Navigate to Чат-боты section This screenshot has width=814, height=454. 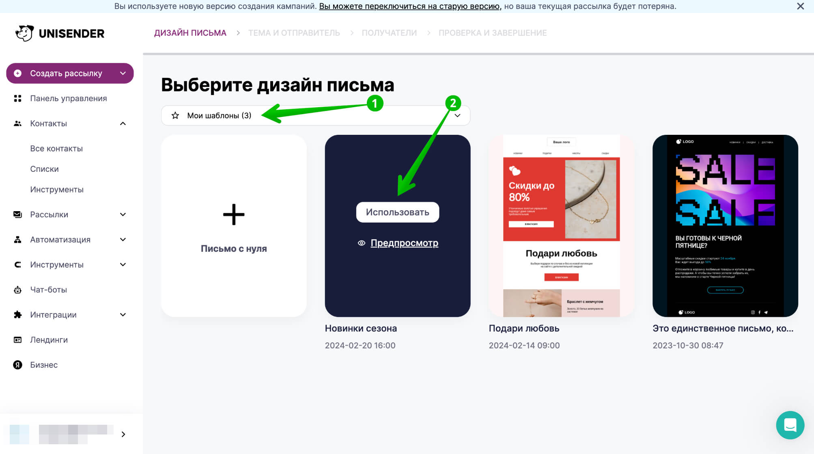click(x=49, y=290)
